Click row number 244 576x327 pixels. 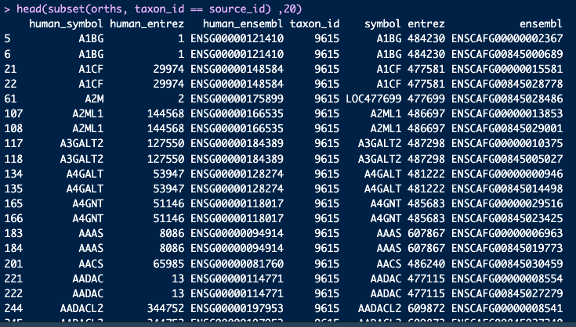13,308
